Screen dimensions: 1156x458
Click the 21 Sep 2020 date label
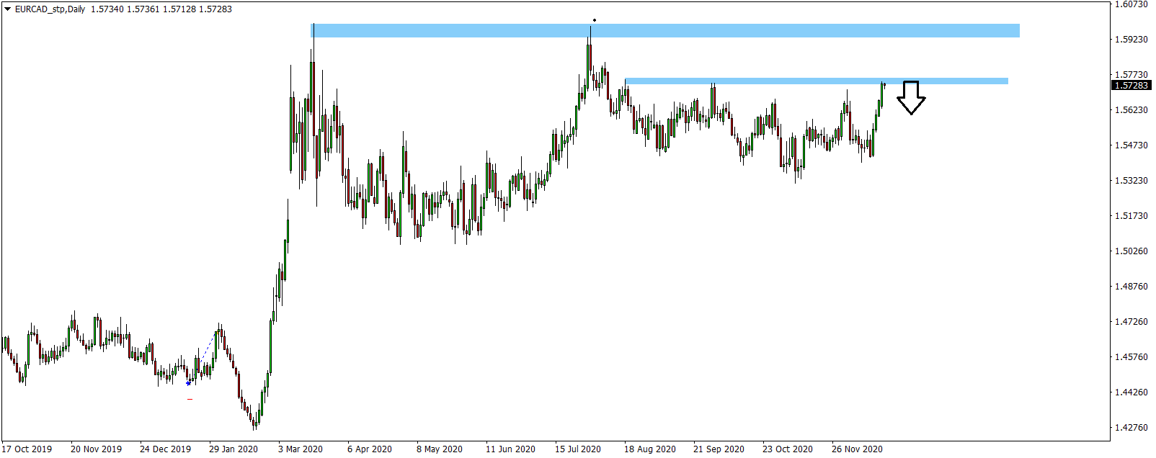pos(719,449)
